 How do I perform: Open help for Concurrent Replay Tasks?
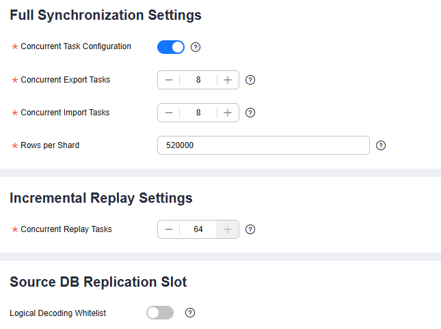coord(250,229)
